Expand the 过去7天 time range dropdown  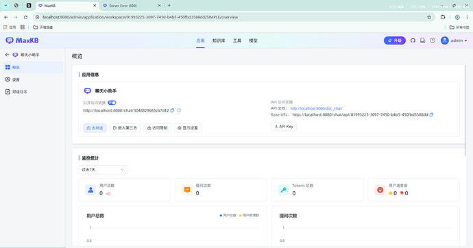[103, 170]
